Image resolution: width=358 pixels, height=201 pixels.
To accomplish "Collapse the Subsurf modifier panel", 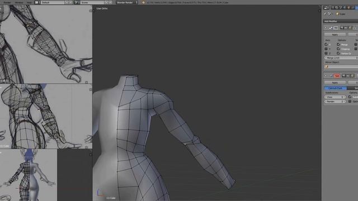I will pyautogui.click(x=326, y=76).
